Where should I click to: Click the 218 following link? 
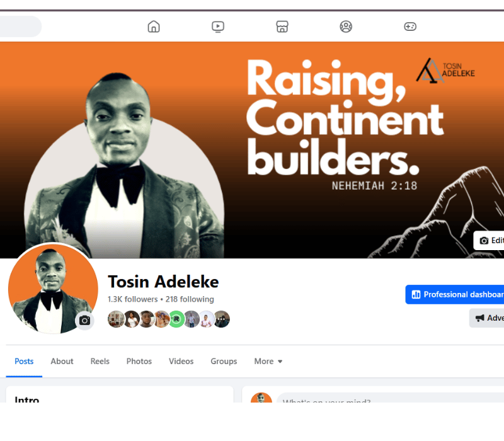[190, 299]
